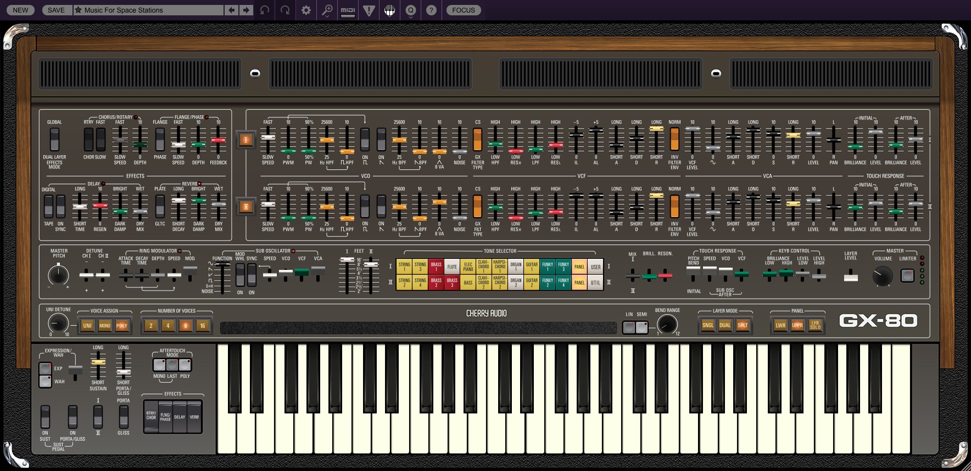Image resolution: width=971 pixels, height=471 pixels.
Task: Select layer I orange button
Action: click(245, 140)
